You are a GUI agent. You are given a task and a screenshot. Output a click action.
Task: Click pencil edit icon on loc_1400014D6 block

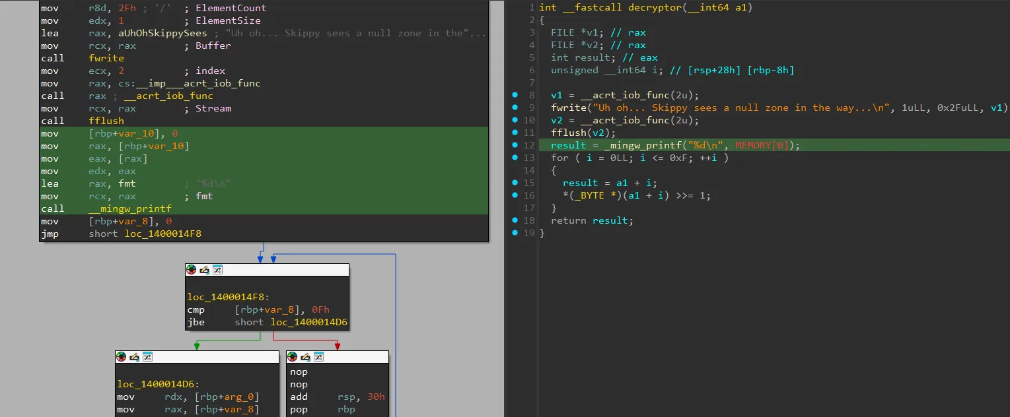(134, 357)
